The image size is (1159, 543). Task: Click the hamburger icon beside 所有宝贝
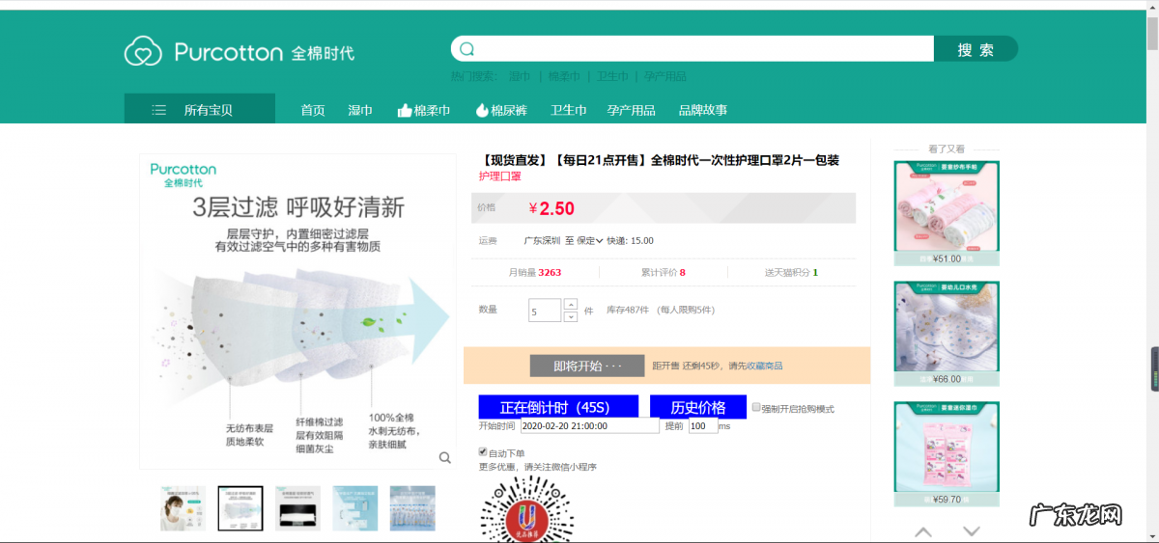159,110
